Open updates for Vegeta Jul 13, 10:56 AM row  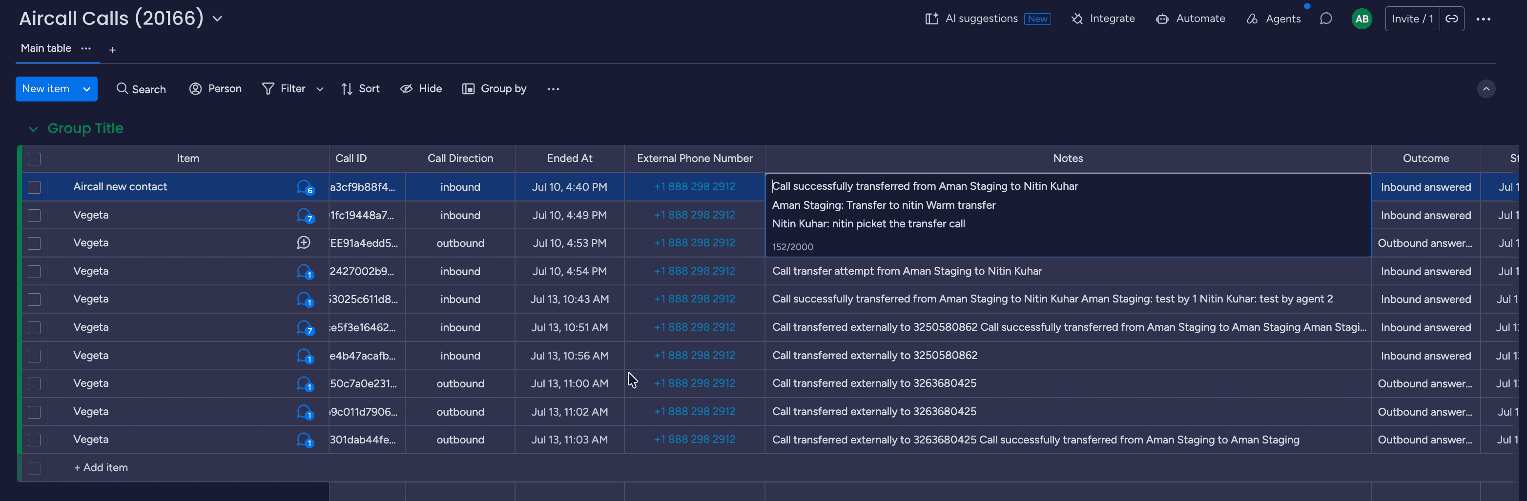coord(305,356)
